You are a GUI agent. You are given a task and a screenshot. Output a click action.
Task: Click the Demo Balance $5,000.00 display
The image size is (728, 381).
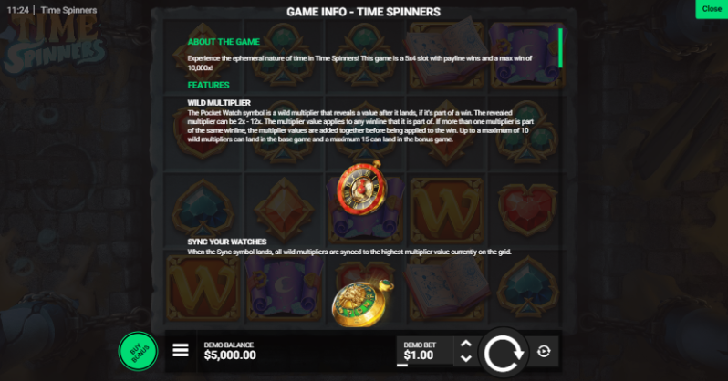pyautogui.click(x=230, y=351)
